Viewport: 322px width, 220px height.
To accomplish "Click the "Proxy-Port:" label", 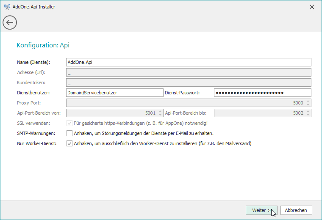I will pyautogui.click(x=29, y=103).
